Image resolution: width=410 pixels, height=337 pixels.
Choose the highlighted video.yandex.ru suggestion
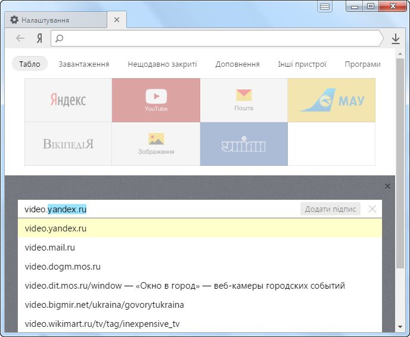(200, 228)
